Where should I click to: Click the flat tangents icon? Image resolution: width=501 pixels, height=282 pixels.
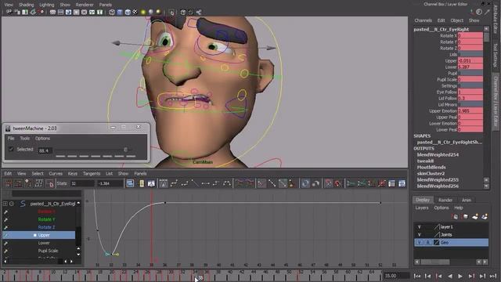[x=205, y=183]
